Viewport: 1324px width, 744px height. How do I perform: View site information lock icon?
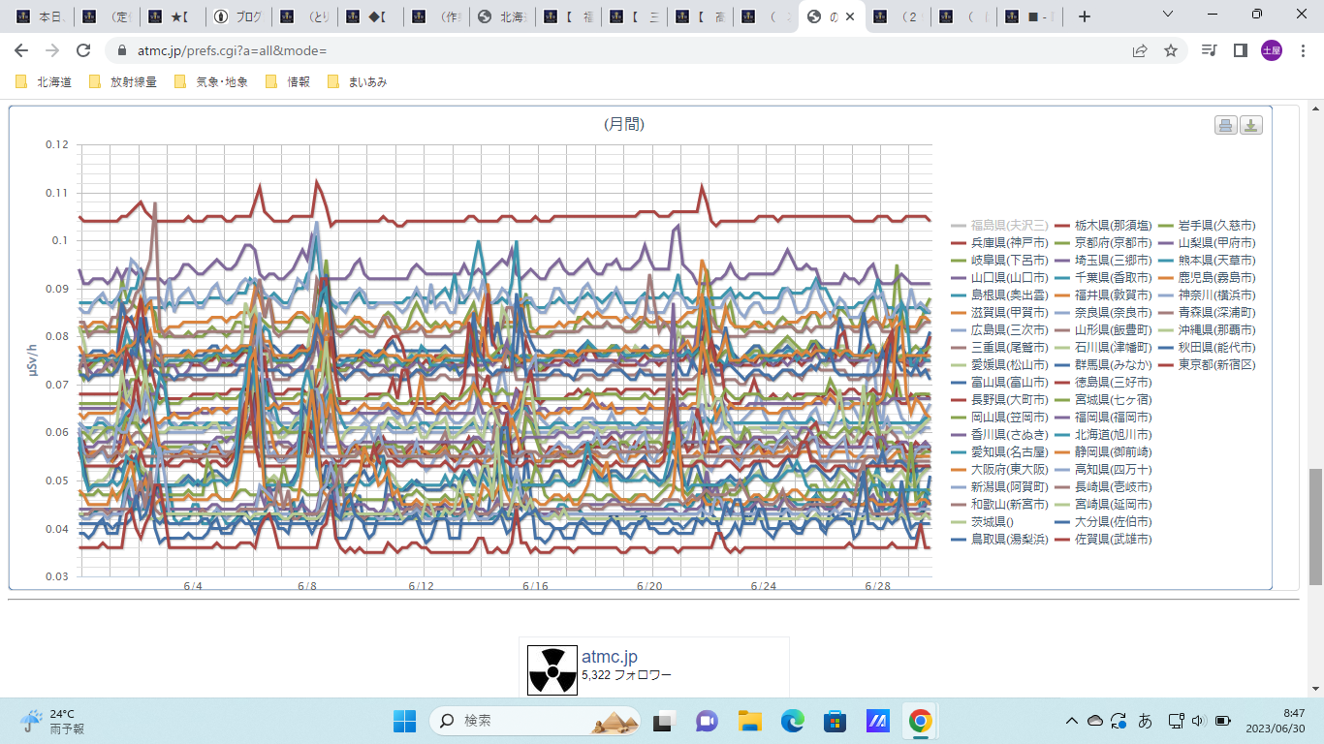click(123, 50)
